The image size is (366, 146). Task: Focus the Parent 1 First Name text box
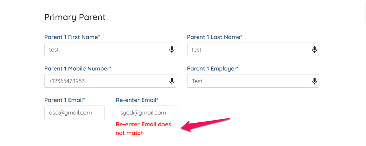coord(110,49)
